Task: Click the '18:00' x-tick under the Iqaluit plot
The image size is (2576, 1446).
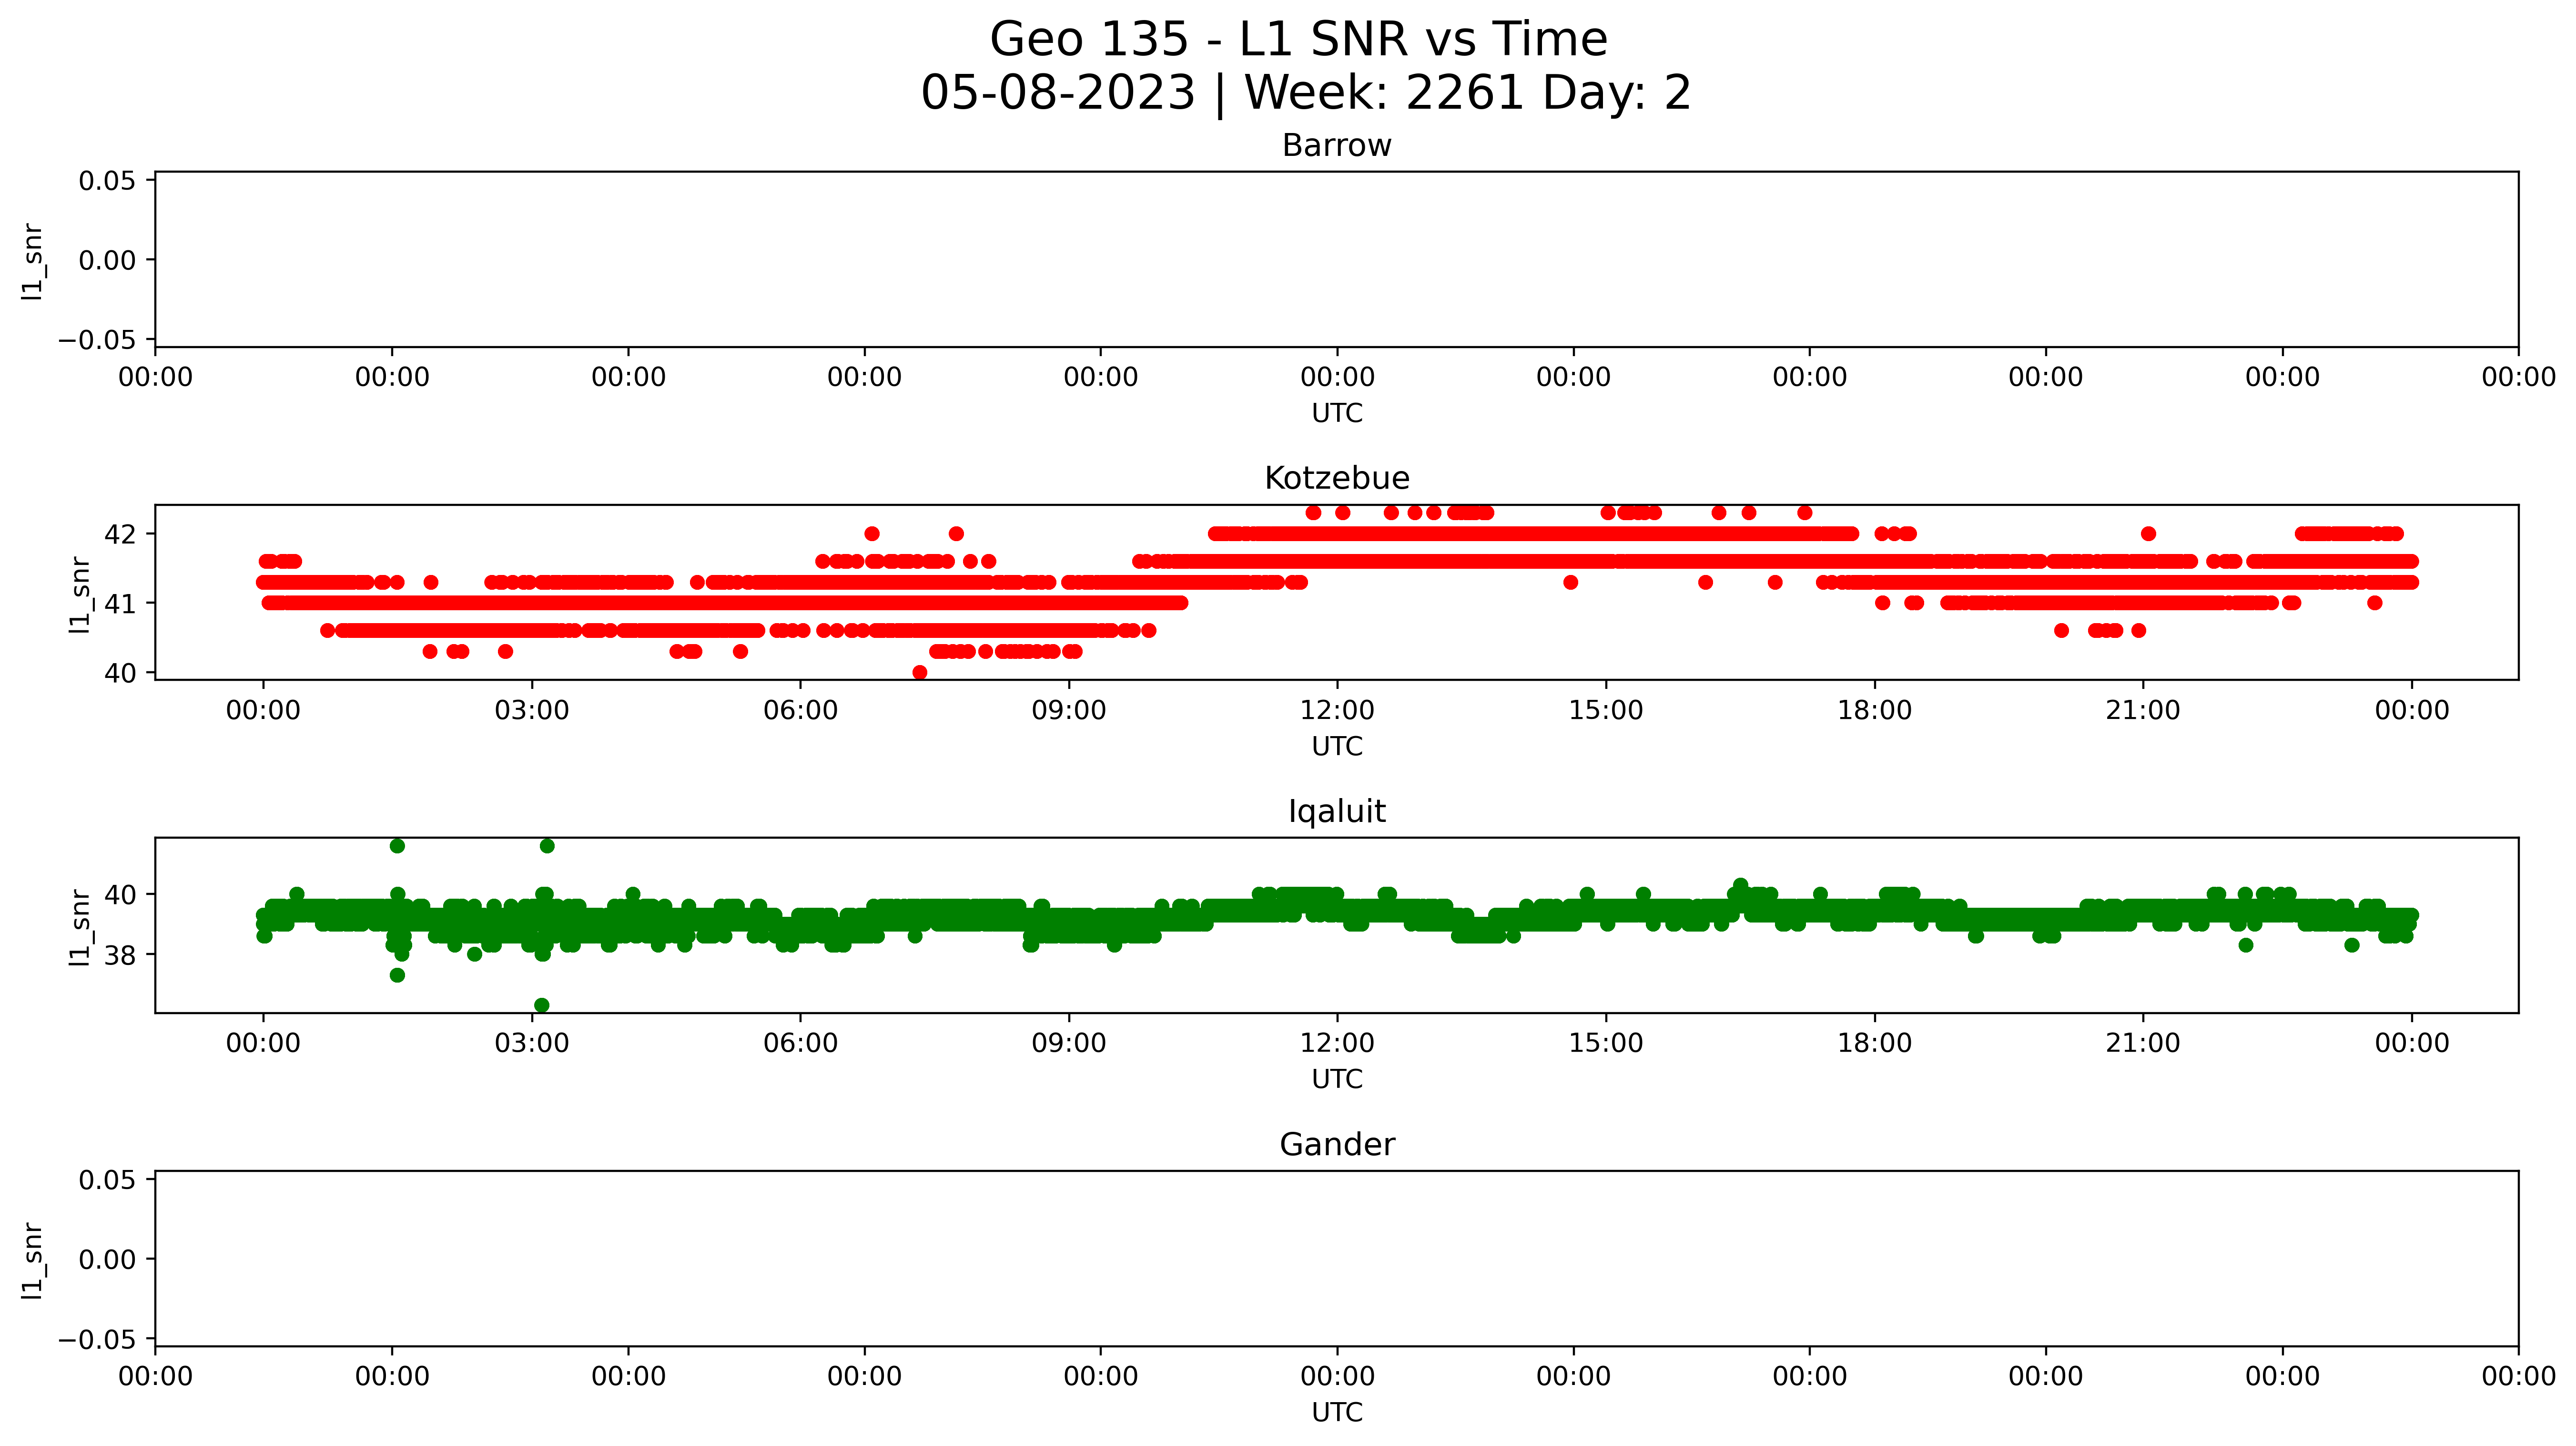Action: tap(1874, 1044)
